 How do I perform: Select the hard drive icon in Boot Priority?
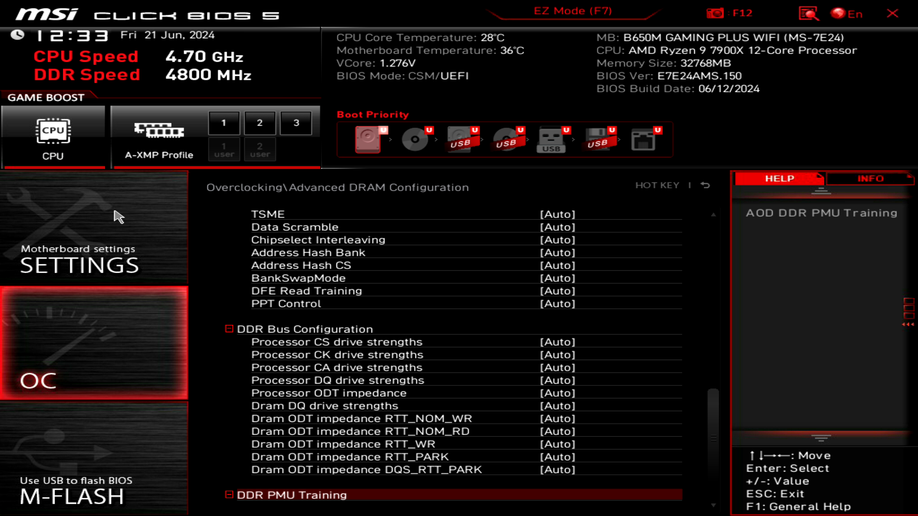click(367, 139)
